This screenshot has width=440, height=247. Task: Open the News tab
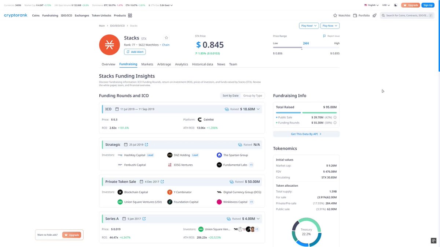[221, 64]
